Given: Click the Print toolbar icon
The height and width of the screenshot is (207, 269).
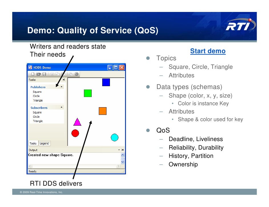Looking at the screenshot, I should click(71, 74).
